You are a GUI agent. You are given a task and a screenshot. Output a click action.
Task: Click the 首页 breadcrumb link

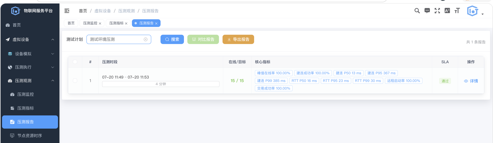coord(83,11)
